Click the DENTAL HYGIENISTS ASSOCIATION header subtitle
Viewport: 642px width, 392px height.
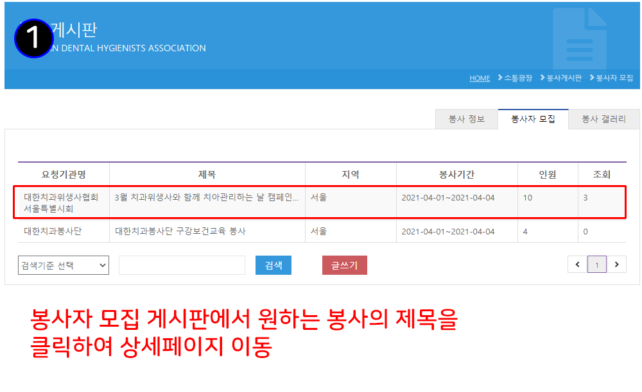click(134, 48)
